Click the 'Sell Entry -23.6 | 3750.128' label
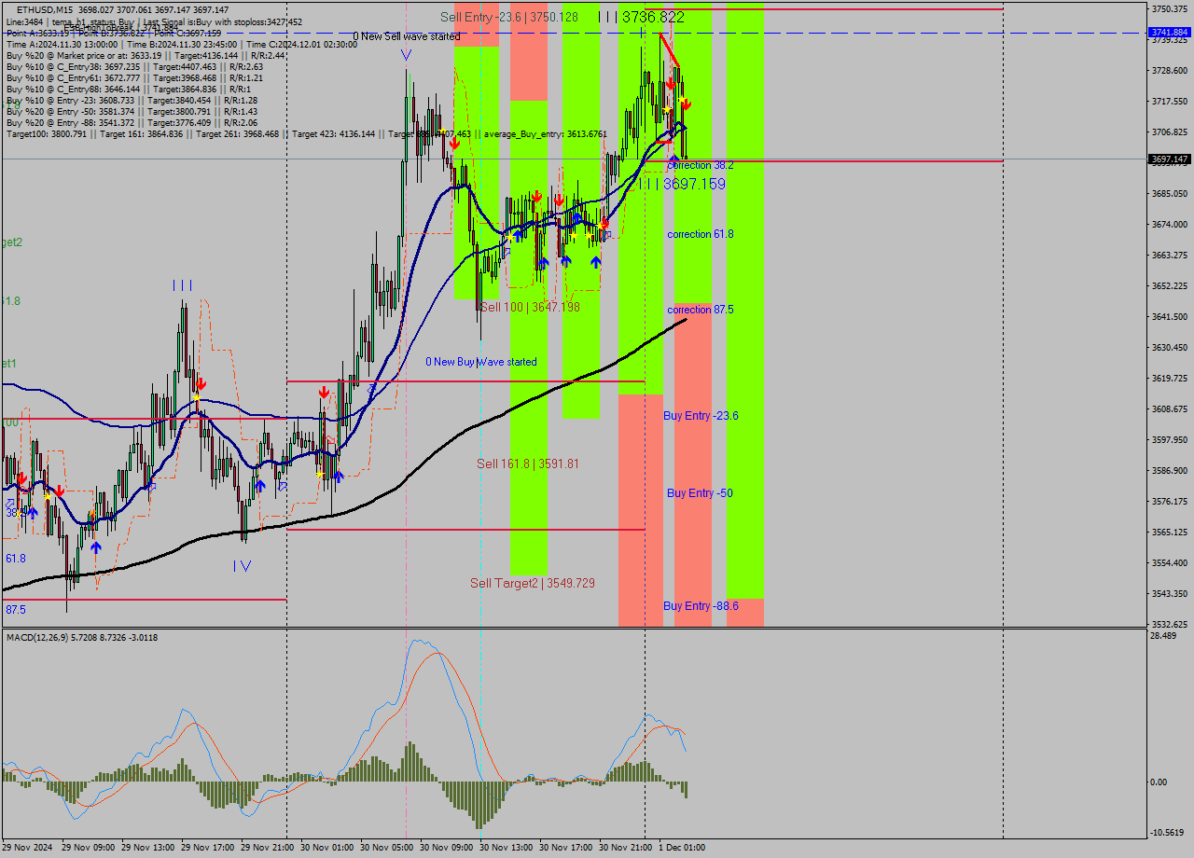The height and width of the screenshot is (858, 1194). click(509, 17)
